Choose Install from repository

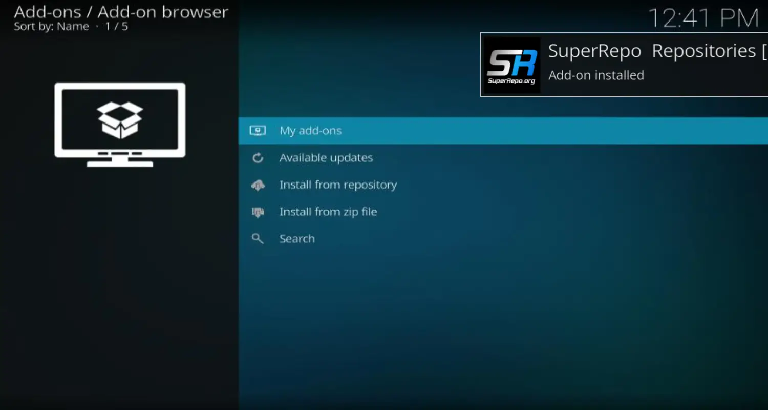pyautogui.click(x=503, y=185)
